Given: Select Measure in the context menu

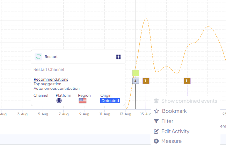Looking at the screenshot, I should click(x=171, y=141).
